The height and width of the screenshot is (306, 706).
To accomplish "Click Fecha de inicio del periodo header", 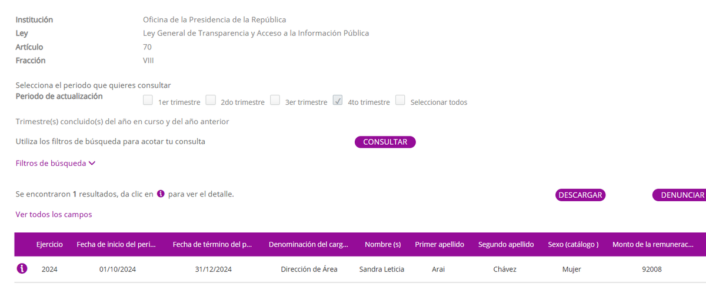I will pos(116,244).
